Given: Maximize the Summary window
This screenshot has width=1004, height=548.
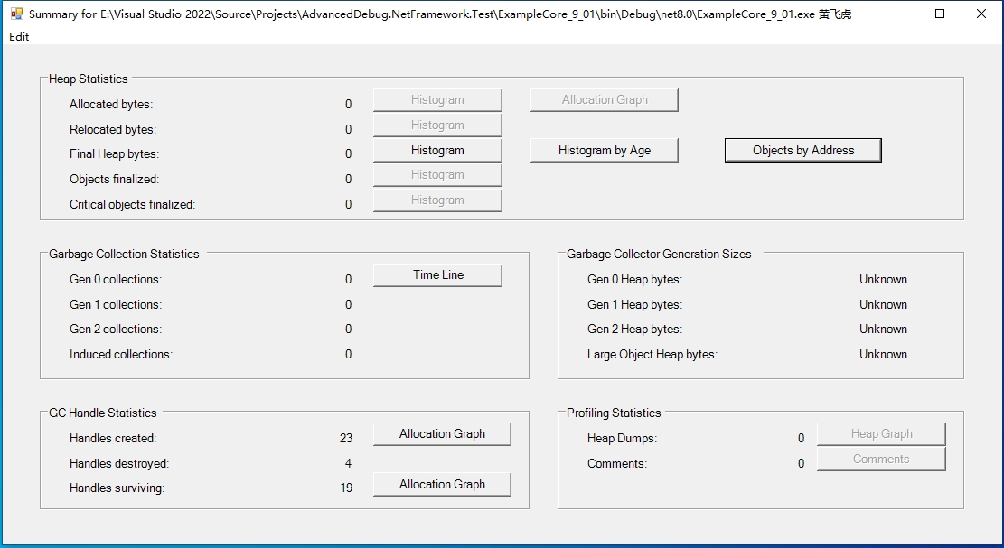Looking at the screenshot, I should click(x=940, y=14).
